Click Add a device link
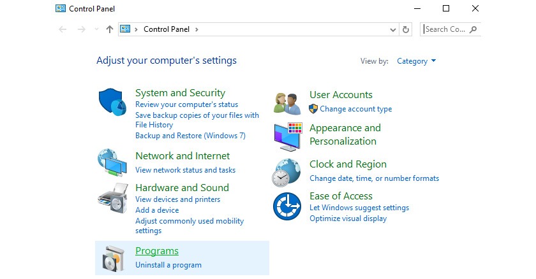Image resolution: width=536 pixels, height=279 pixels. (x=157, y=210)
